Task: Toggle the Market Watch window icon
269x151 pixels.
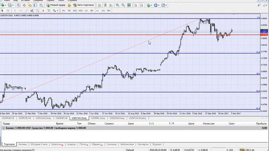Action: (18, 5)
